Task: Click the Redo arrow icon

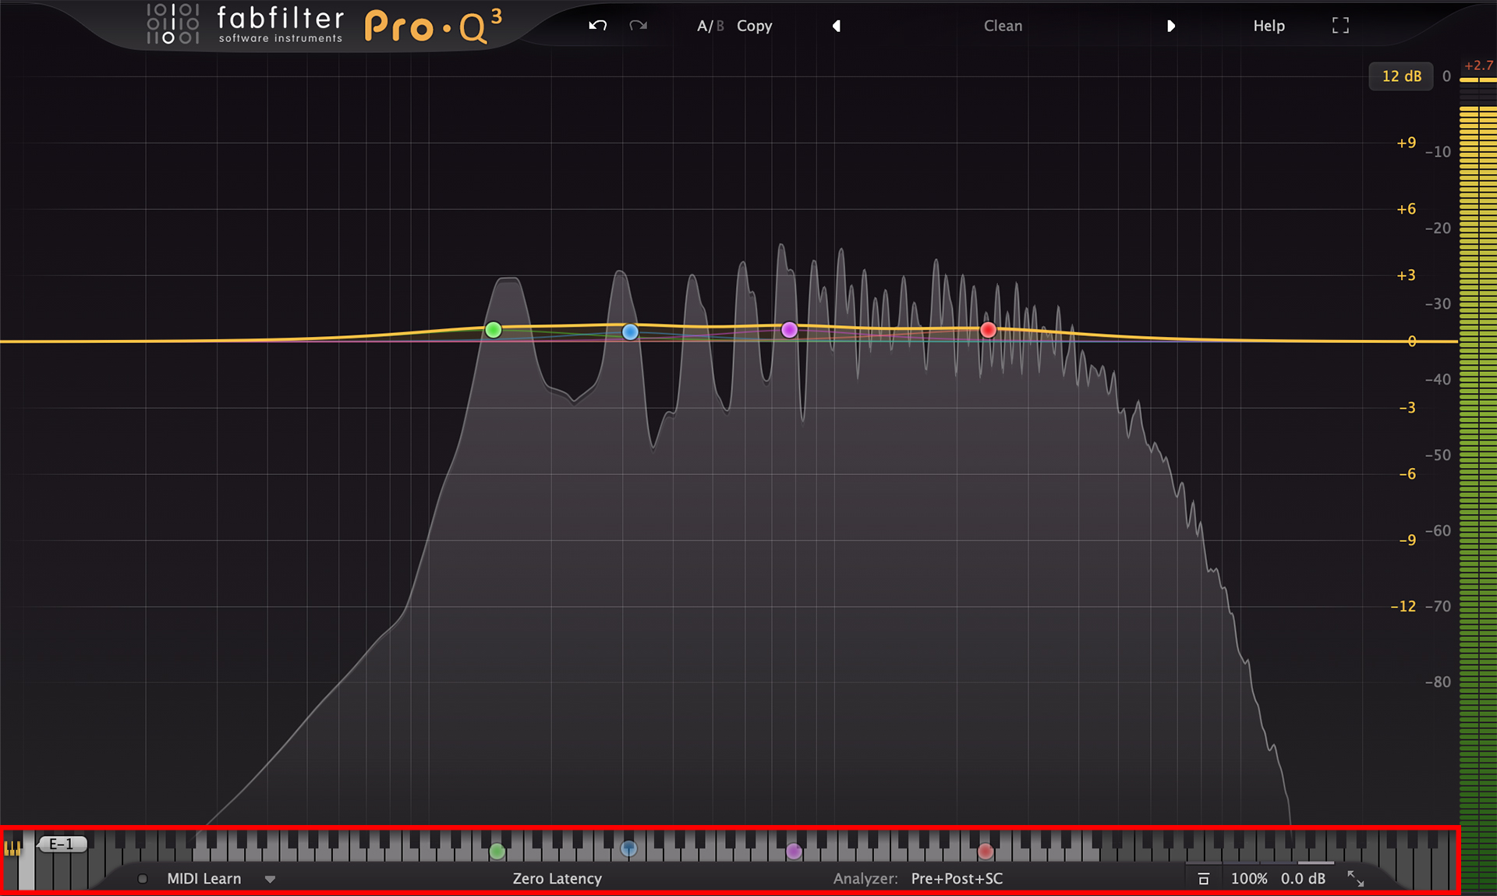Action: point(639,26)
